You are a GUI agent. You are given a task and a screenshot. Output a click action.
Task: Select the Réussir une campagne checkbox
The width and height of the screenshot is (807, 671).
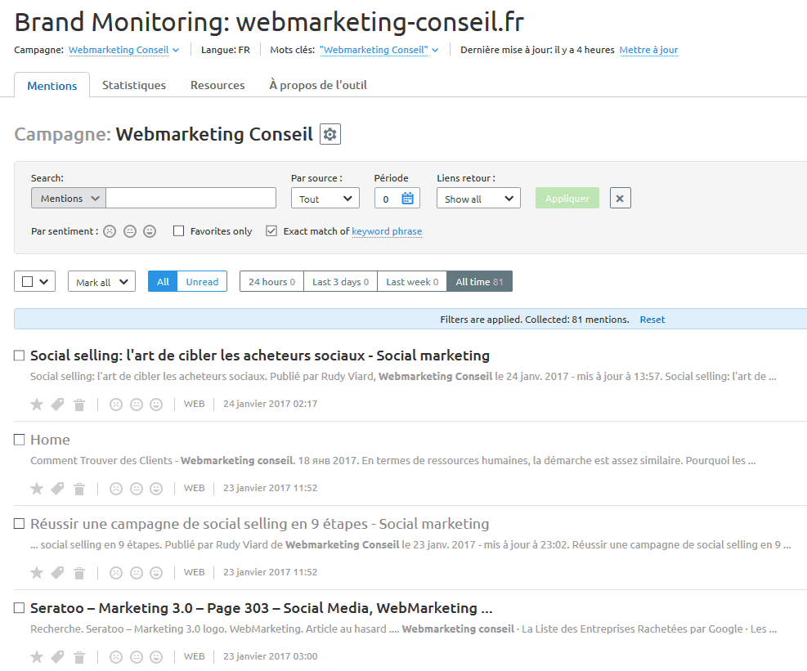19,523
